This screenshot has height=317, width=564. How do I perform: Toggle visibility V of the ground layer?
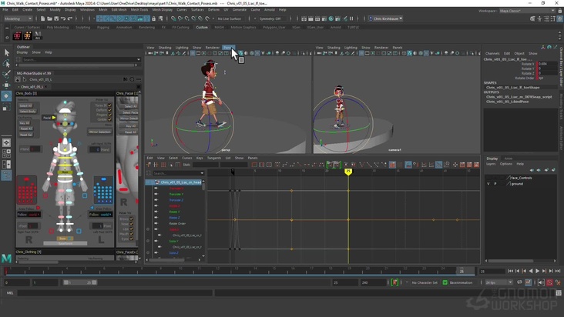[488, 184]
